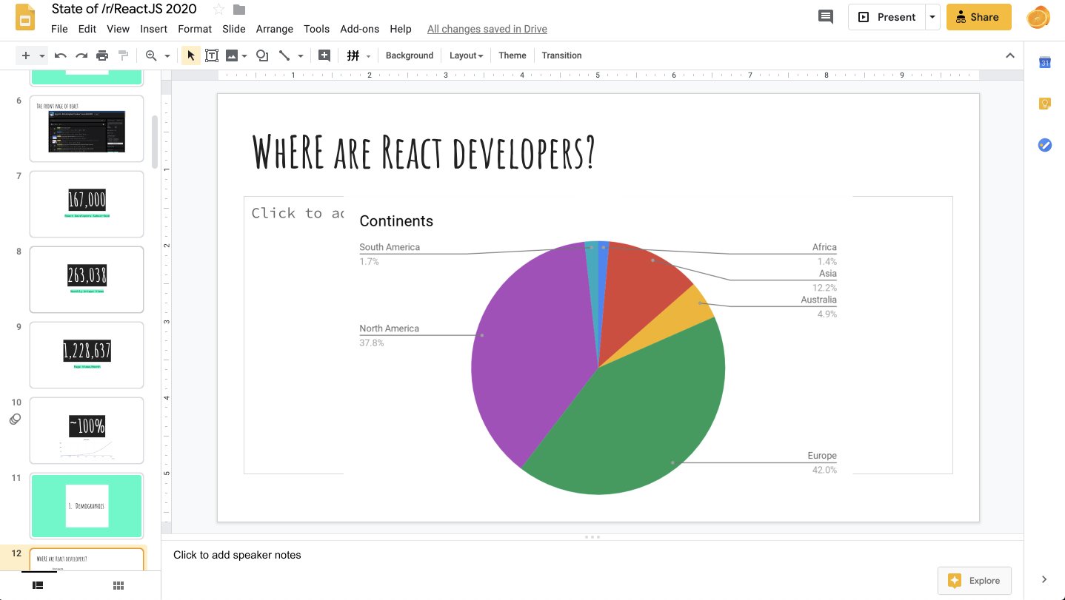Add new slide plus icon
The width and height of the screenshot is (1065, 600).
point(26,55)
